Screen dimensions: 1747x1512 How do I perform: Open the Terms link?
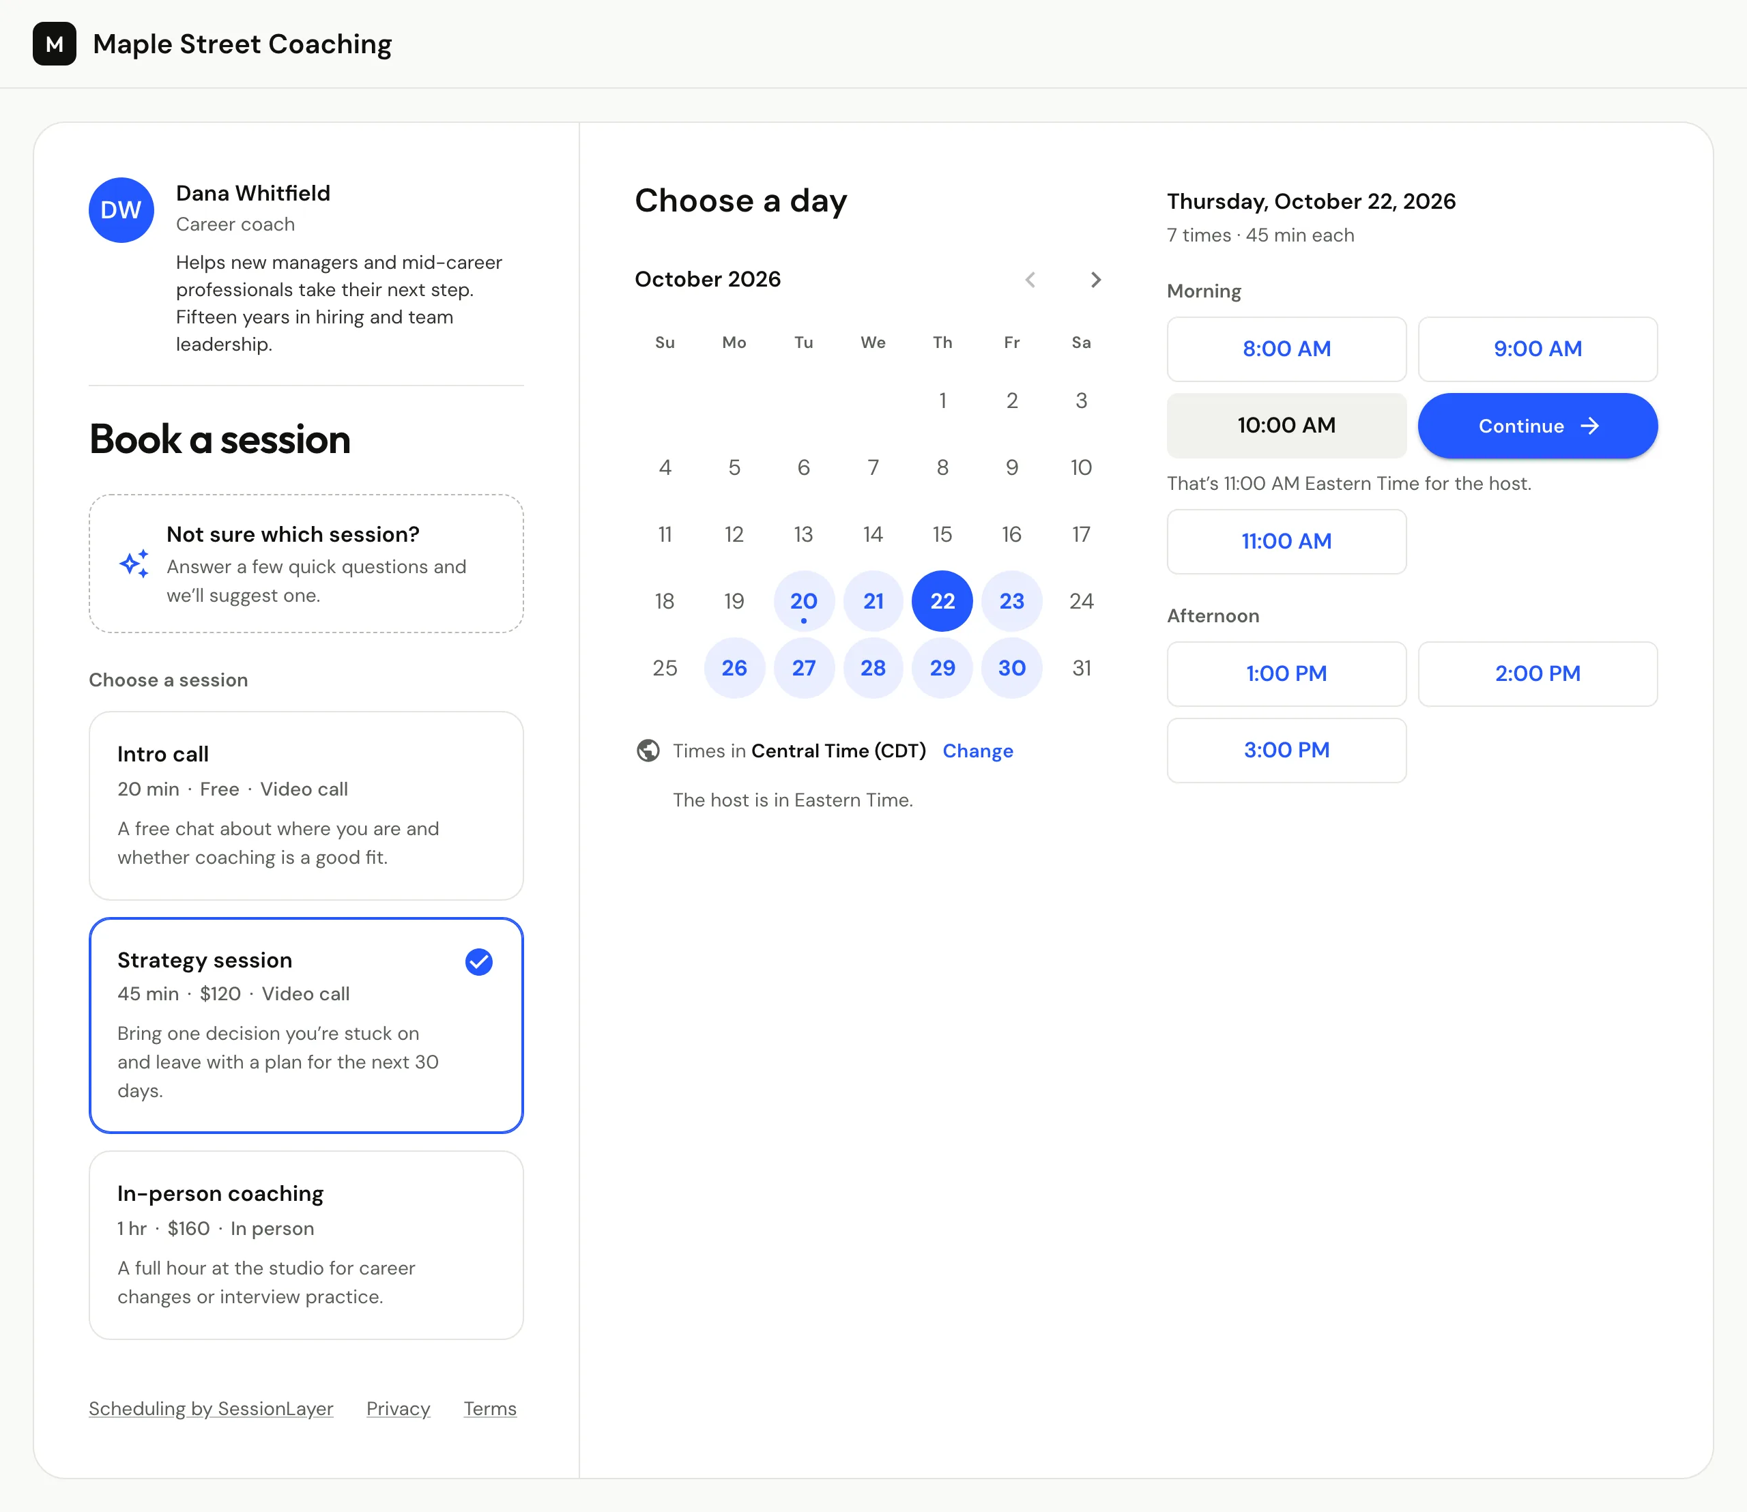tap(489, 1409)
